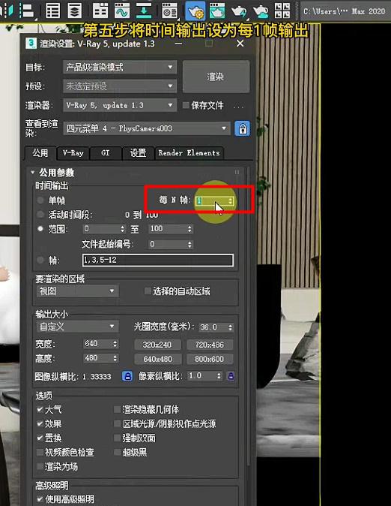Open the 目标 render mode dropdown

[x=120, y=68]
